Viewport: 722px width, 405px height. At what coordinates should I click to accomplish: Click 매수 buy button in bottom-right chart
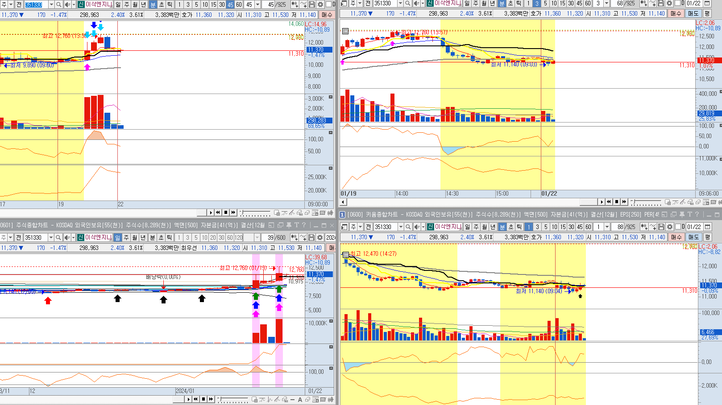coord(676,237)
